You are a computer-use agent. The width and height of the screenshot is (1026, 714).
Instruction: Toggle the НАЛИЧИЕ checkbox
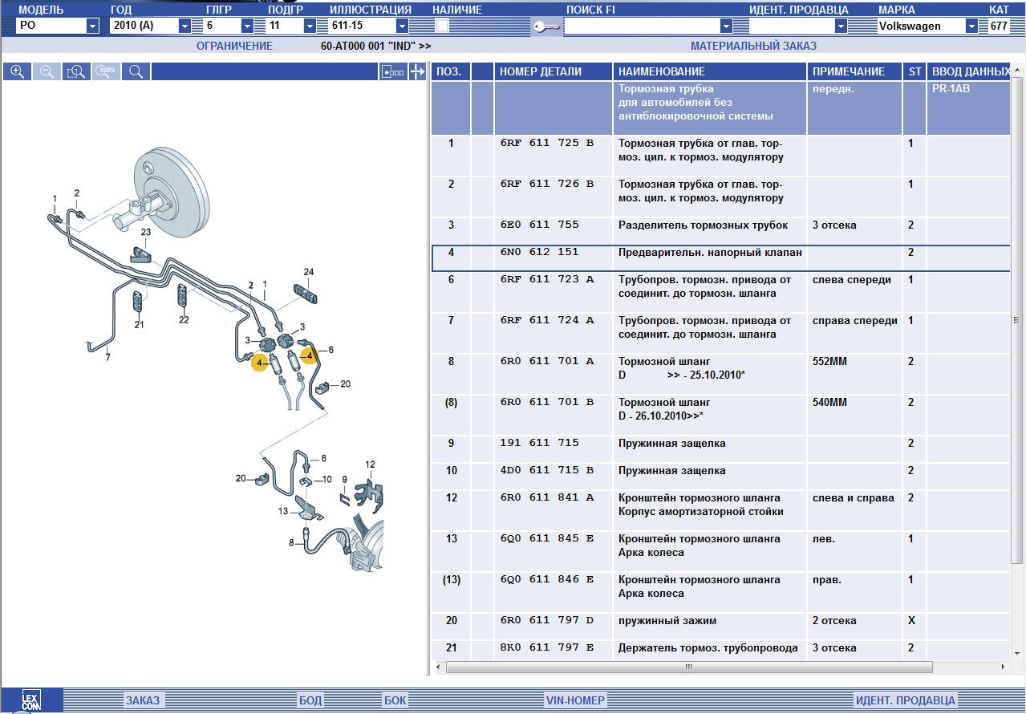441,26
